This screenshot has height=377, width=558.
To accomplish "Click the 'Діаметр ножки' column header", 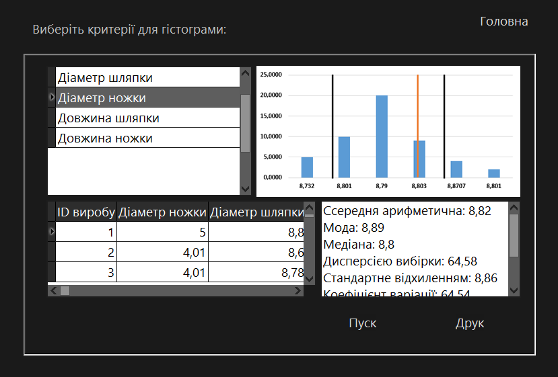I will pyautogui.click(x=162, y=212).
